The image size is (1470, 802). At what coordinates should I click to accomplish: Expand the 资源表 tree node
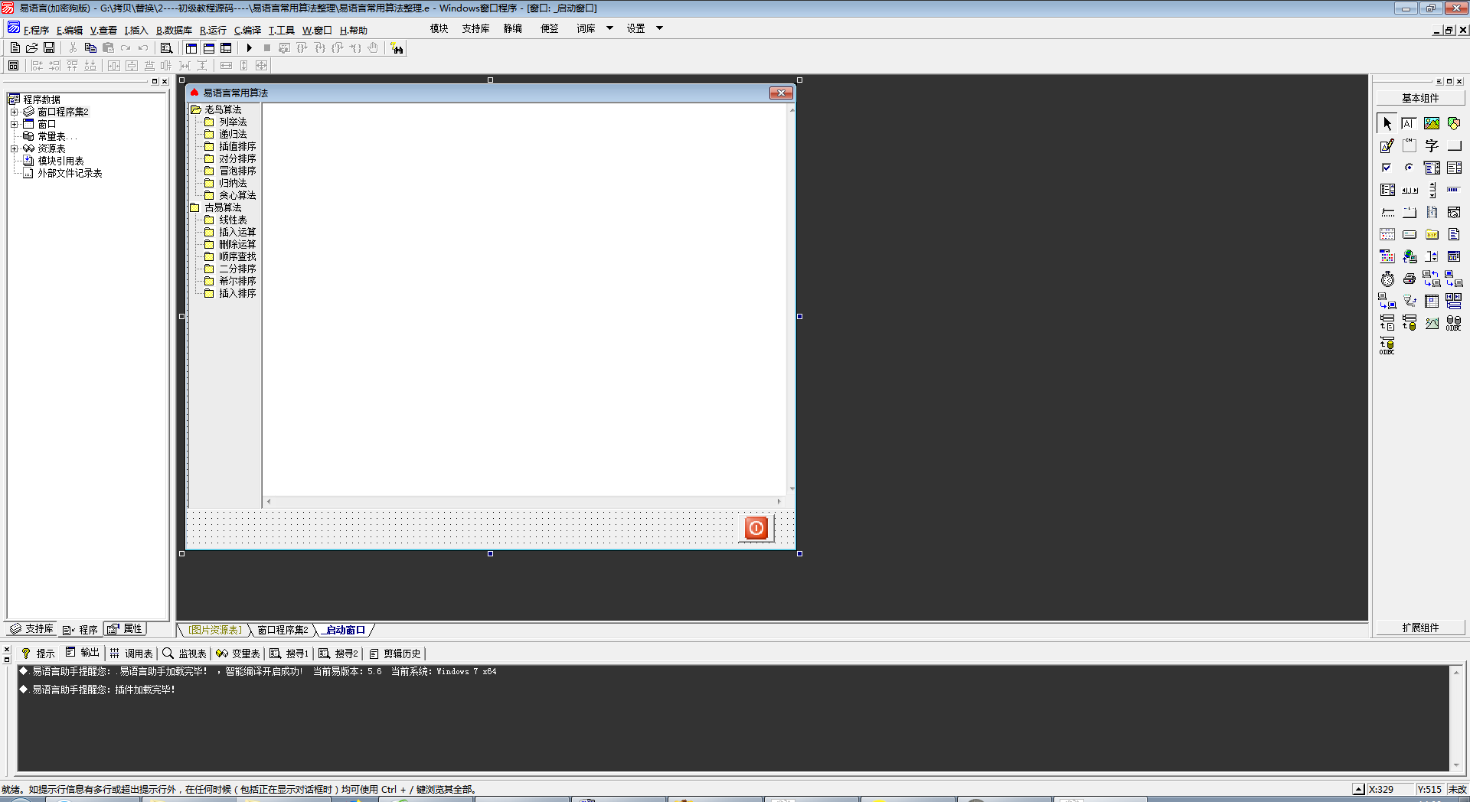tap(14, 148)
